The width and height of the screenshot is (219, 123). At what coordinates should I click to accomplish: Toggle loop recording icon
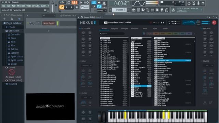(x=87, y=2)
